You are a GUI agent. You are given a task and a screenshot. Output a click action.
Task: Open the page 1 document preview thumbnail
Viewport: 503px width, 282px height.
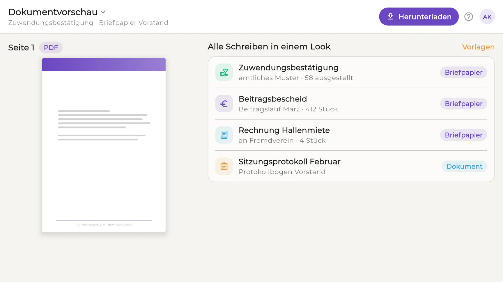click(104, 145)
